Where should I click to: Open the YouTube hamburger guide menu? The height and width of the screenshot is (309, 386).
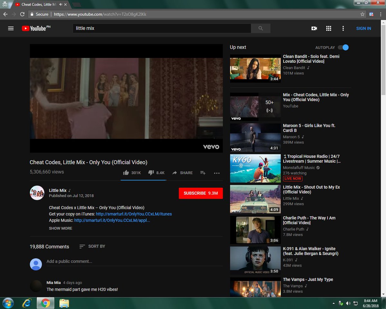pos(11,28)
